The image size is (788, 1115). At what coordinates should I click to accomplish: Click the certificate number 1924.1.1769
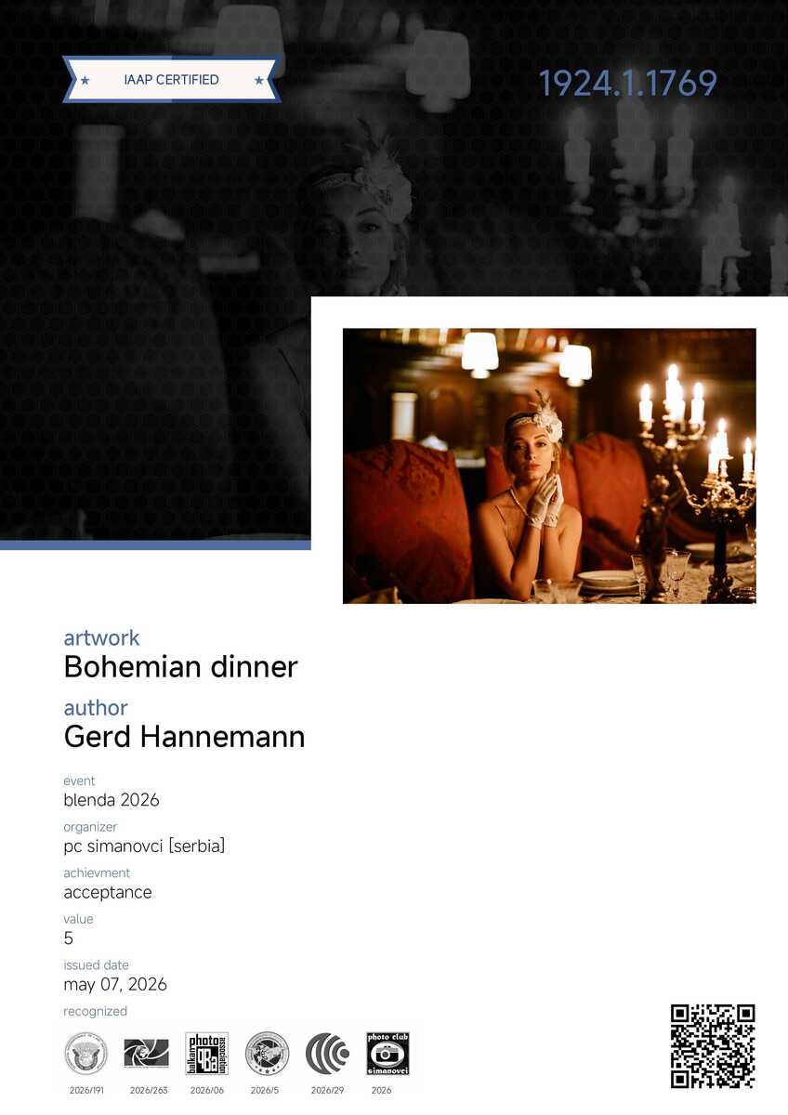[x=627, y=84]
